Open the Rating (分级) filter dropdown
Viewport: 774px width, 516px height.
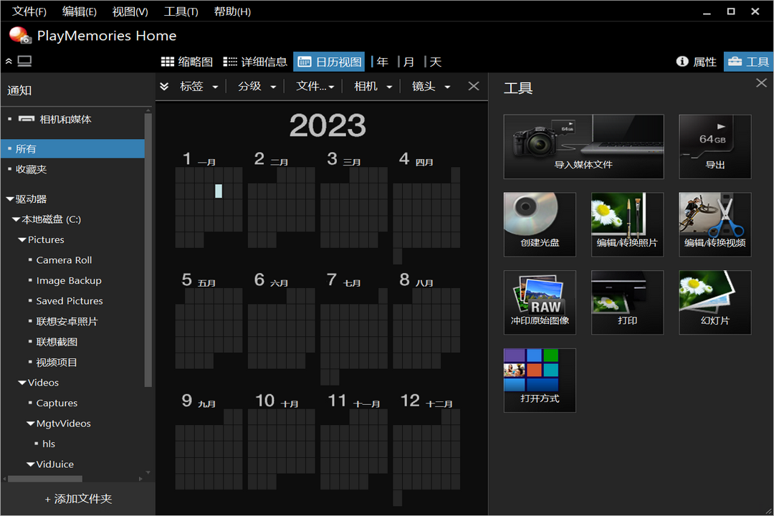click(257, 86)
